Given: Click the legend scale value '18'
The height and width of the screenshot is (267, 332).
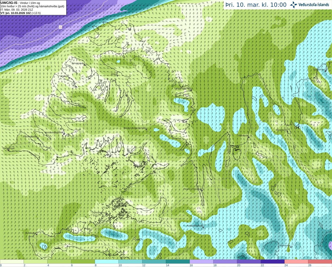Looking at the screenshot, I should (215, 265).
